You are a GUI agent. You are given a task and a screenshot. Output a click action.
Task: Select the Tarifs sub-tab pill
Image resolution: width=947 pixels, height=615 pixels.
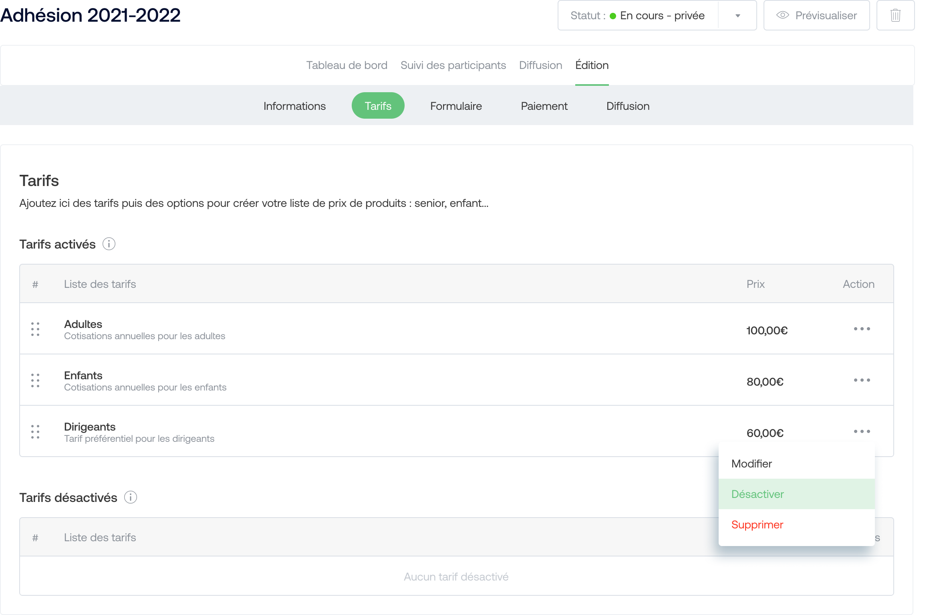378,105
